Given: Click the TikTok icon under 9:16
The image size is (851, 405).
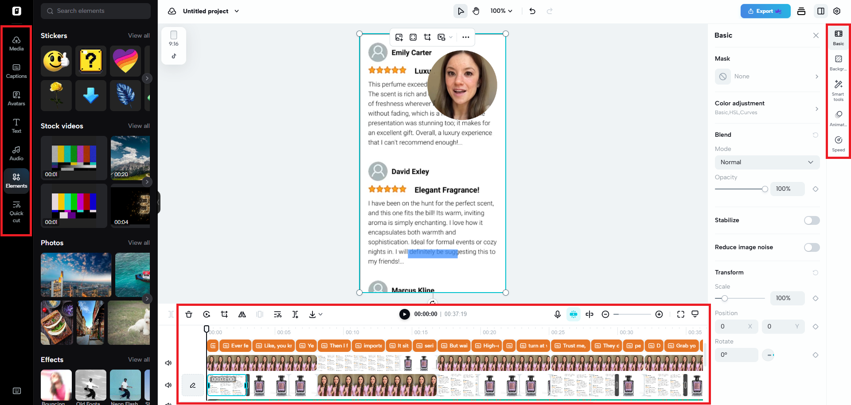Looking at the screenshot, I should pos(174,56).
